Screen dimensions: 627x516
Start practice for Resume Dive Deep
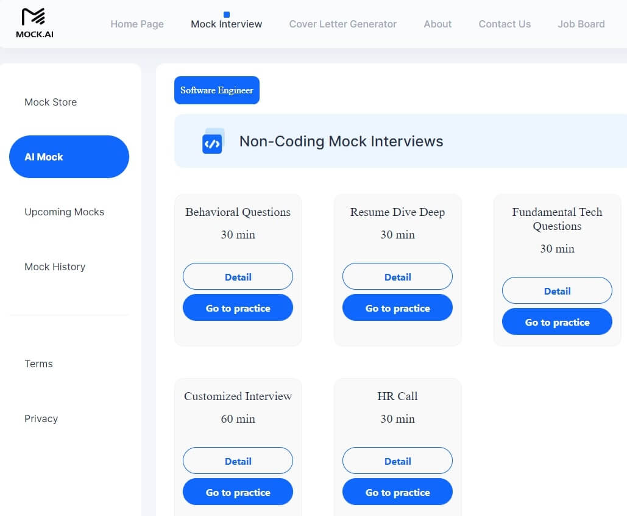coord(397,308)
